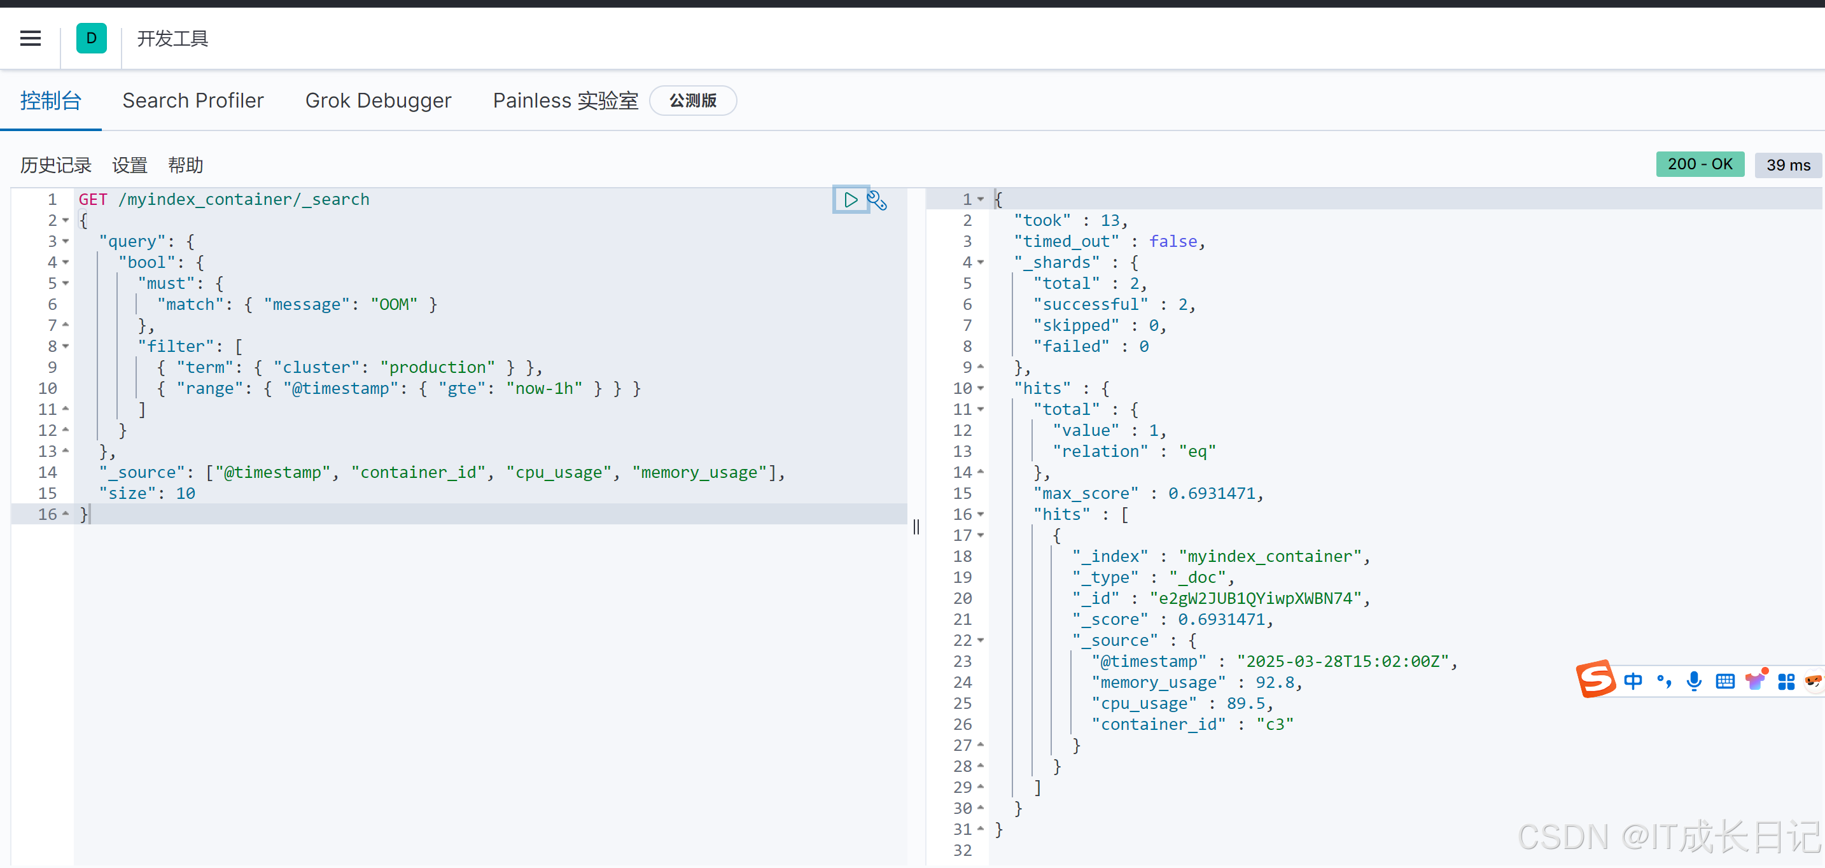Switch to the Search Profiler tab

(x=193, y=101)
